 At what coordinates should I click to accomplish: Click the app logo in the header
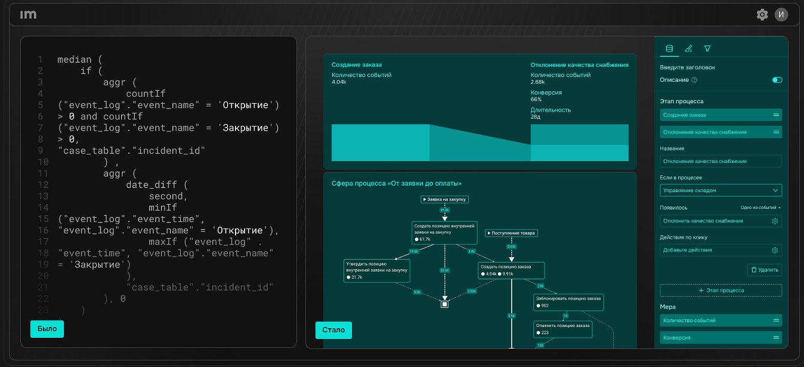click(28, 15)
